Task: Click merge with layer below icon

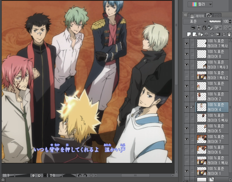Action: (212, 34)
